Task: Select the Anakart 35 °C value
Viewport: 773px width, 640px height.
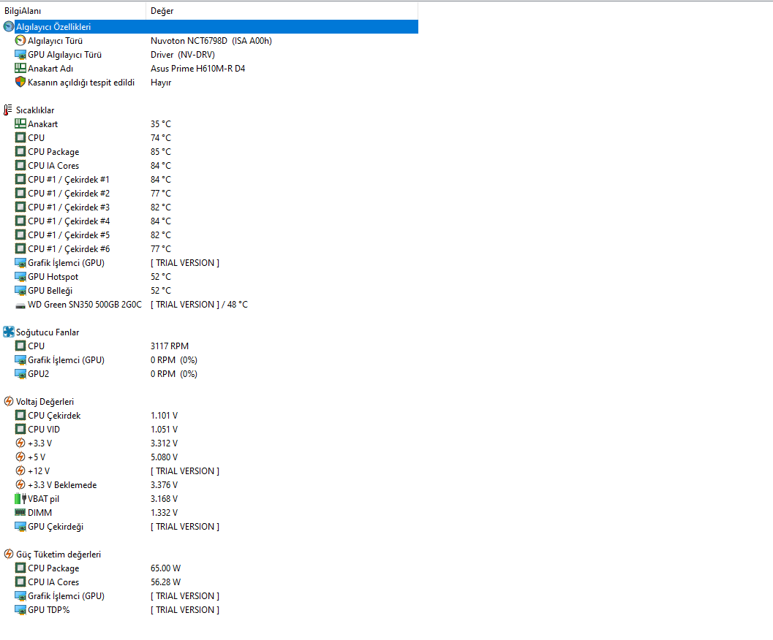Action: (161, 123)
